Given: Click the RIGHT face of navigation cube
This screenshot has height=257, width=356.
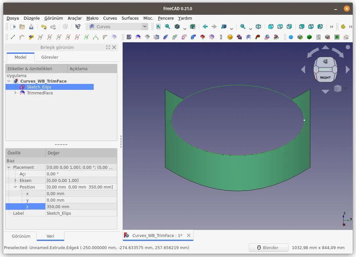Looking at the screenshot, I should (325, 77).
